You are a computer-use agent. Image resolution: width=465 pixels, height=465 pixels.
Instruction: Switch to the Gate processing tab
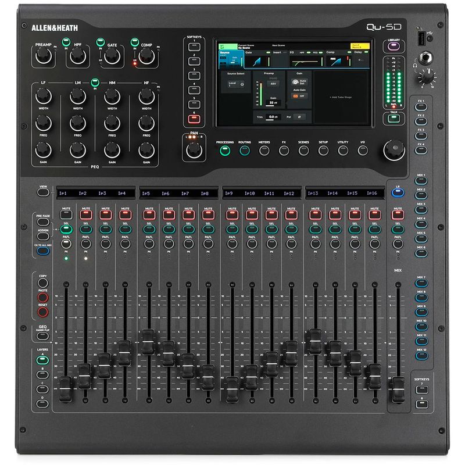250,52
